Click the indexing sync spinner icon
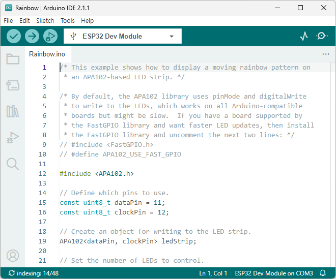 (x=12, y=273)
